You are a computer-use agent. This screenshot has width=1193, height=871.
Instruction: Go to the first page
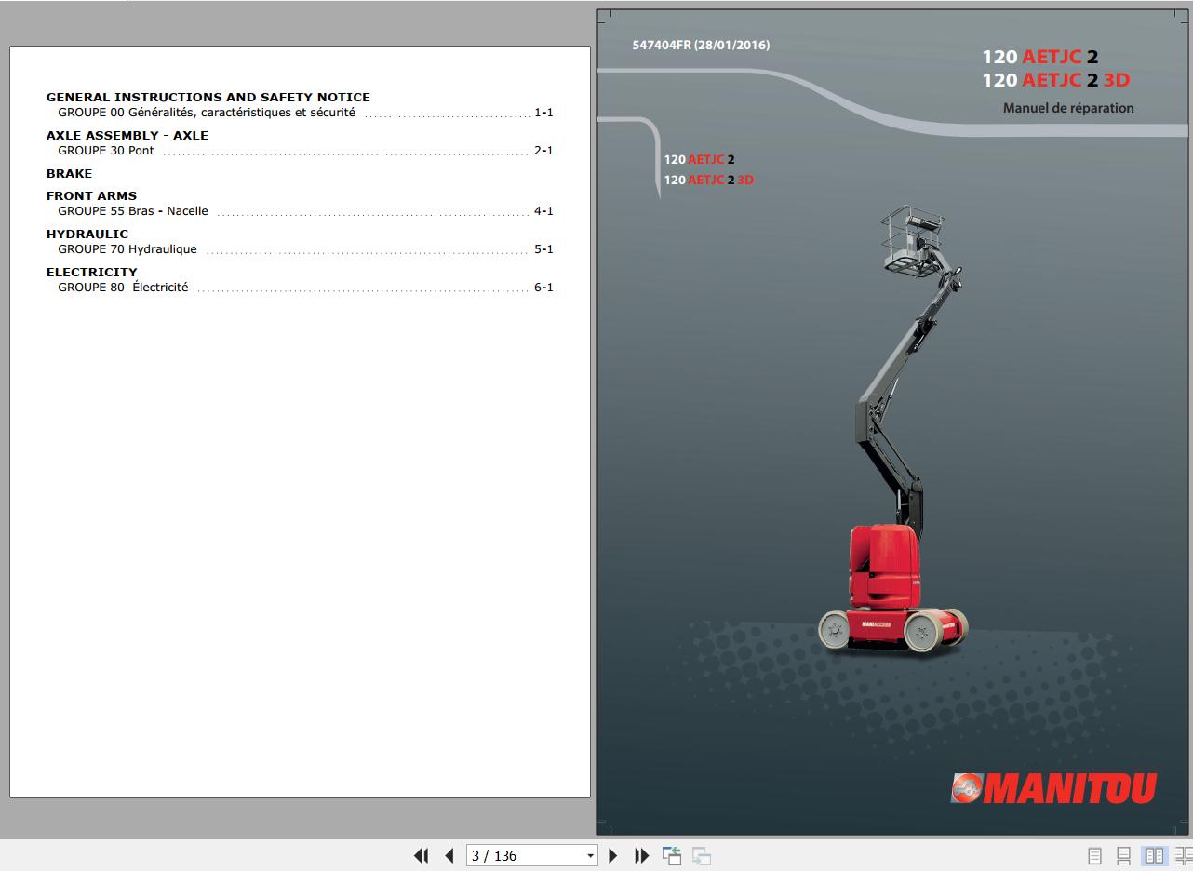click(421, 855)
